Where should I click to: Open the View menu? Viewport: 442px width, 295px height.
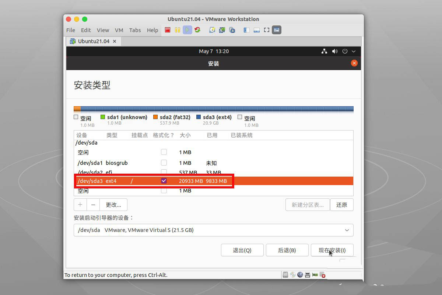[103, 30]
